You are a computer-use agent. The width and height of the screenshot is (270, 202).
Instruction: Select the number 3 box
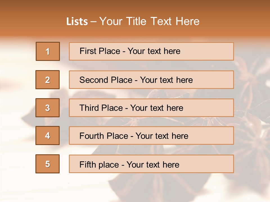pyautogui.click(x=48, y=108)
